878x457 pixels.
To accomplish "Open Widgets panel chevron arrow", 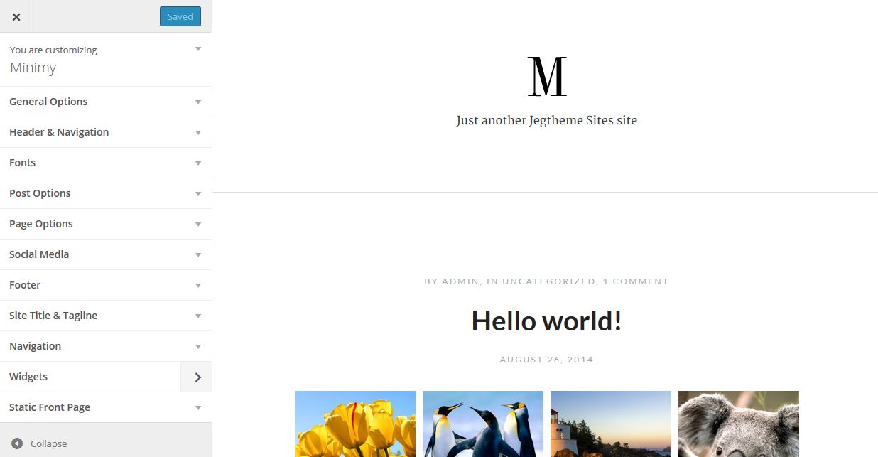I will 197,377.
